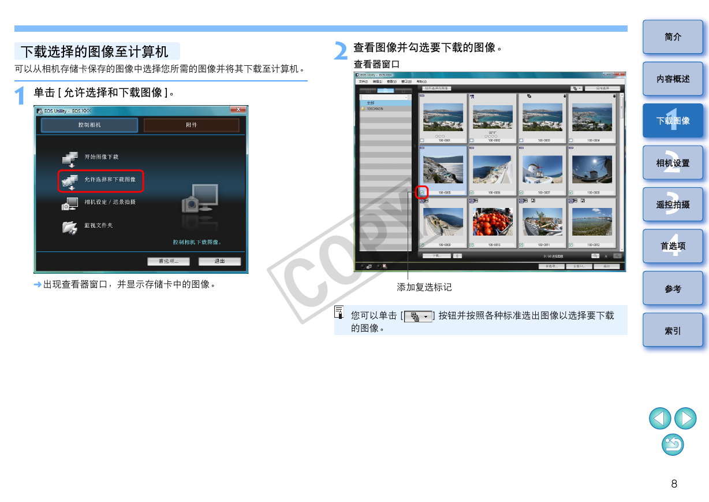Click the 下载... button in viewer
The height and width of the screenshot is (502, 709).
tap(436, 256)
